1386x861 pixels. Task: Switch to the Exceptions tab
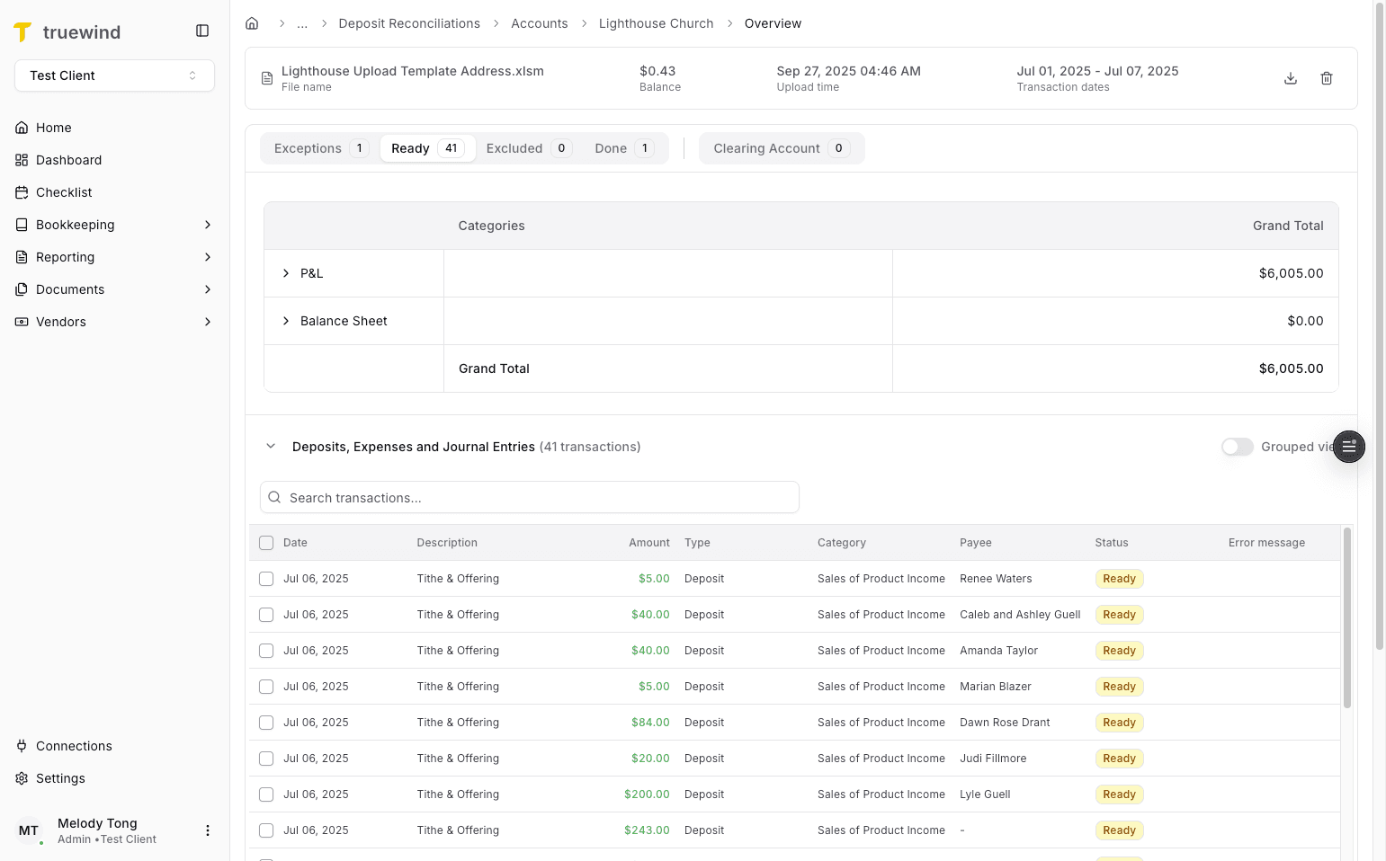[x=317, y=147]
